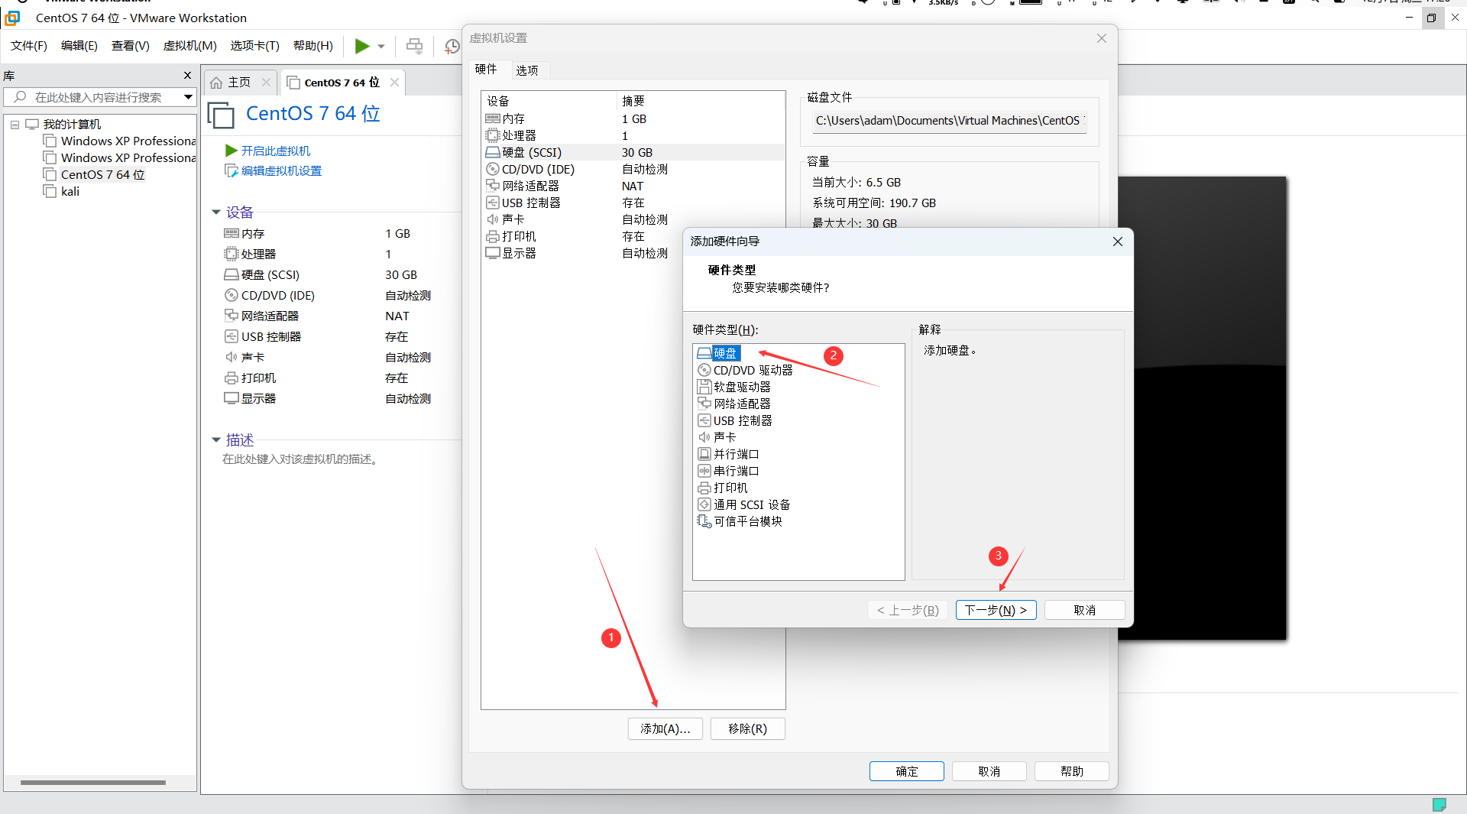This screenshot has height=814, width=1467.
Task: Click 取消 in the add hardware wizard
Action: tap(1084, 610)
